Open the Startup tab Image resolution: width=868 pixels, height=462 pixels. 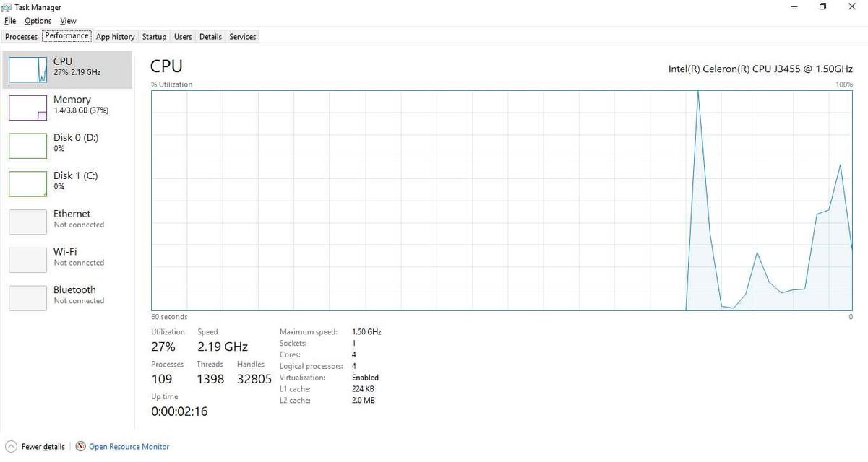(154, 37)
